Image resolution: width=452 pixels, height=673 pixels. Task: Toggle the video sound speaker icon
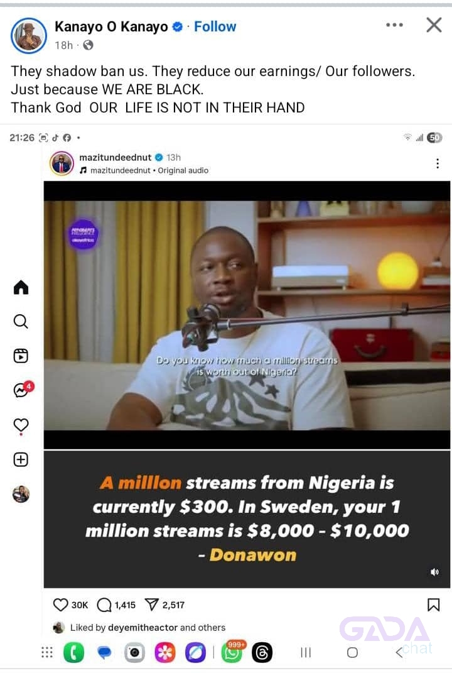435,572
